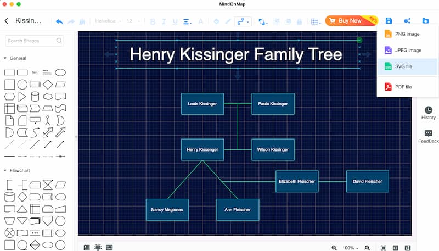Click the undo arrow in the toolbar
This screenshot has width=439, height=251.
[59, 21]
